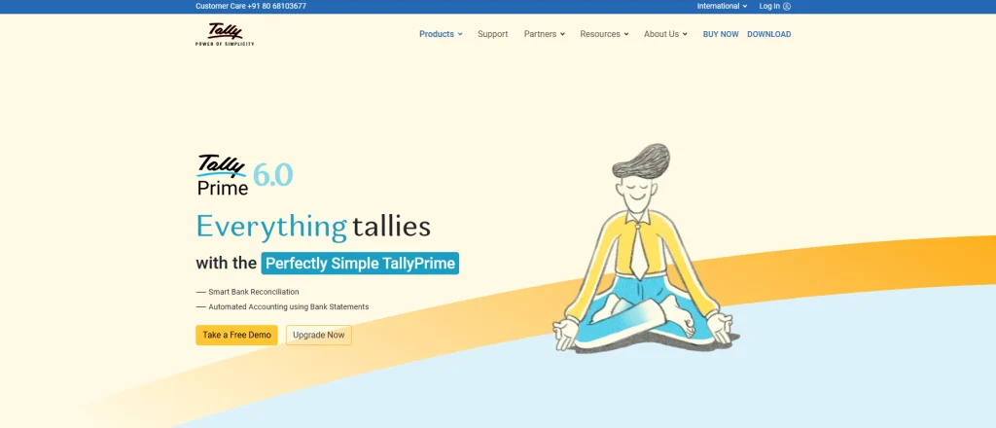
Task: Click Automated Accounting using Bank Statements text
Action: 288,306
